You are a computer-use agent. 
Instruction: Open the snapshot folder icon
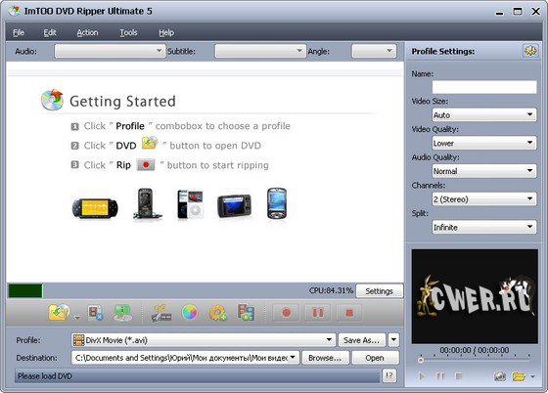click(519, 376)
